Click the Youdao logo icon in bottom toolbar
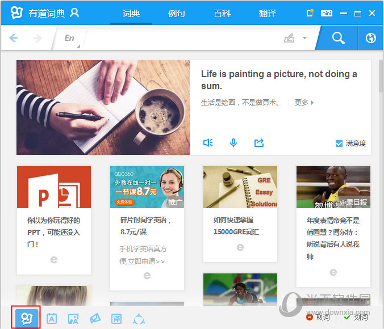Image resolution: width=384 pixels, height=329 pixels. pyautogui.click(x=26, y=318)
